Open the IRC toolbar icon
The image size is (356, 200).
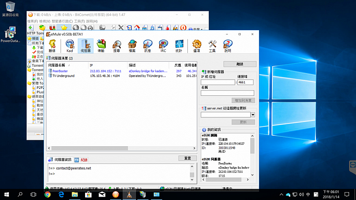point(163,46)
